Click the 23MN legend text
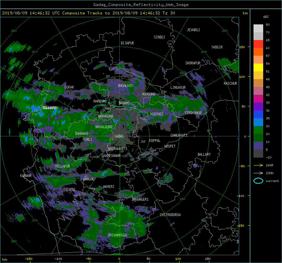Image resolution: width=282 pixels, height=263 pixels. (269, 173)
